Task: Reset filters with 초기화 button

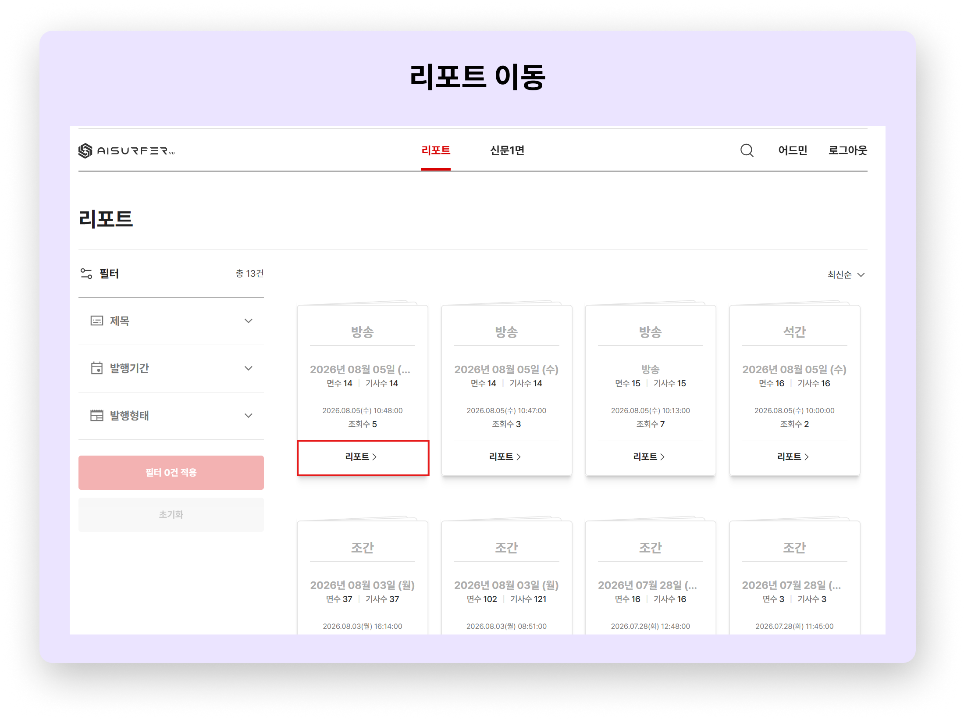Action: pyautogui.click(x=171, y=515)
